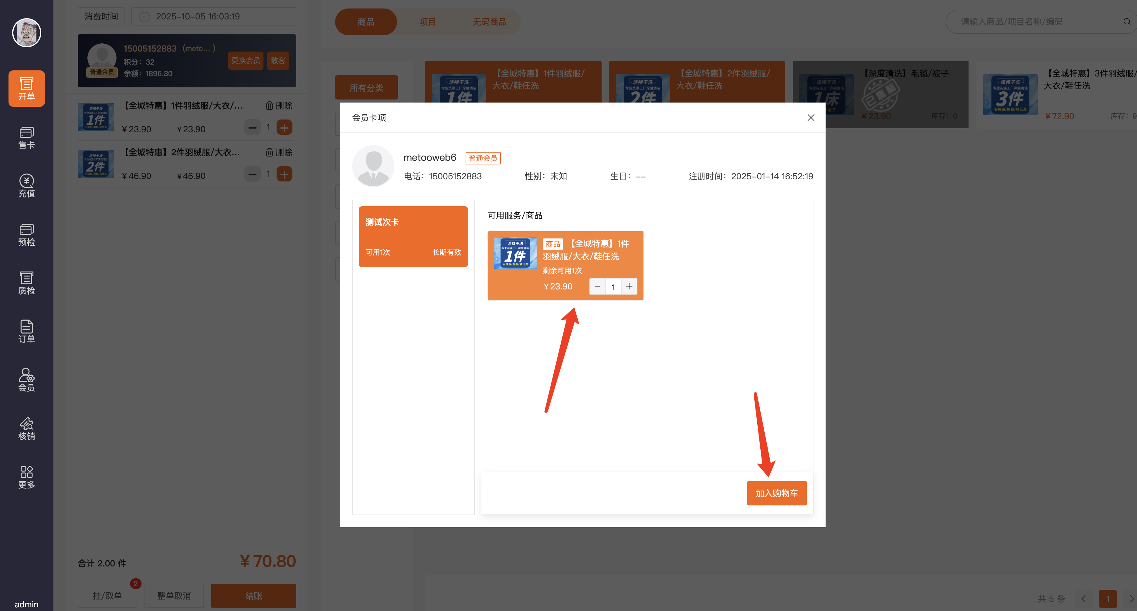
Task: Open the 订单 orders icon
Action: point(26,331)
